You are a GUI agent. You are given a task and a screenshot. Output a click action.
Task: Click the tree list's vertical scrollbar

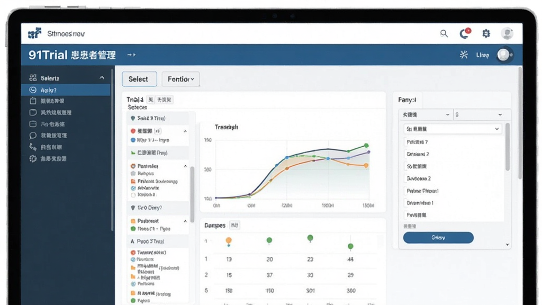click(x=192, y=194)
